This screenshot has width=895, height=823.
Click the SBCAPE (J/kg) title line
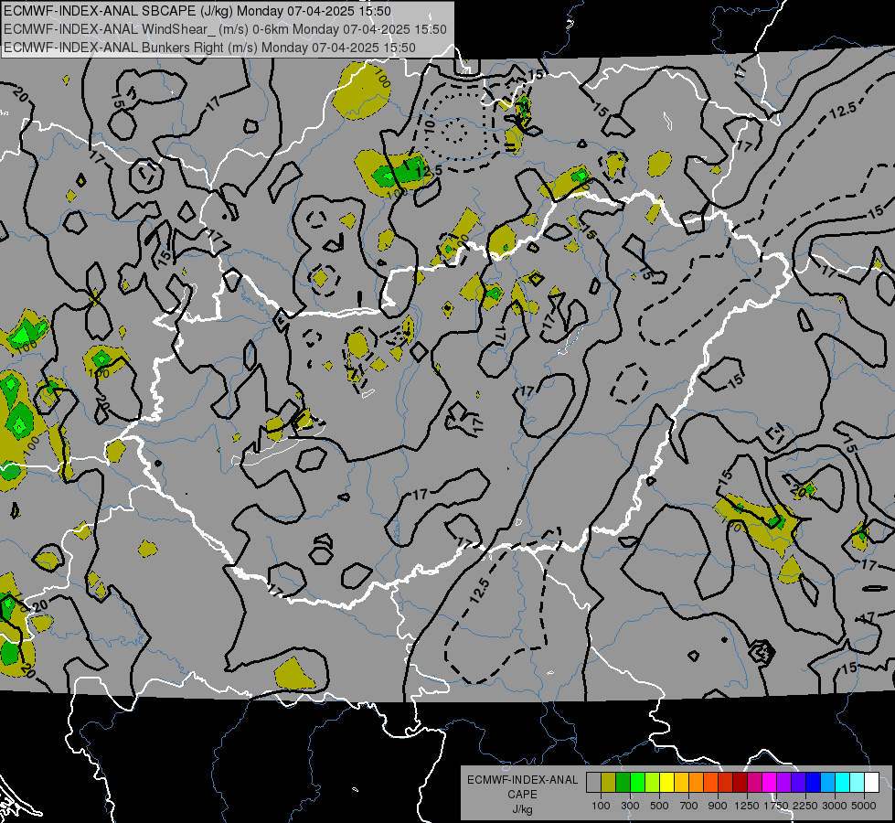pyautogui.click(x=197, y=11)
